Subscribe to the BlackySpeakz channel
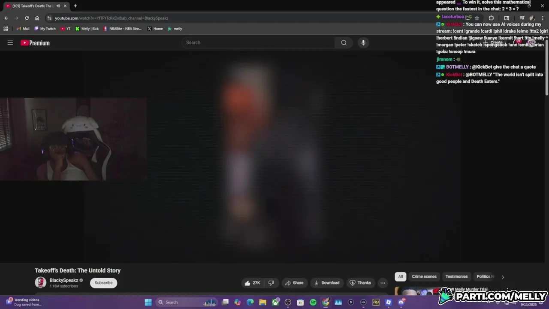 [x=103, y=283]
